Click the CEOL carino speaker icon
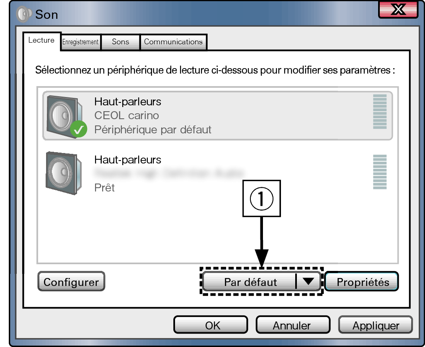 [x=64, y=116]
